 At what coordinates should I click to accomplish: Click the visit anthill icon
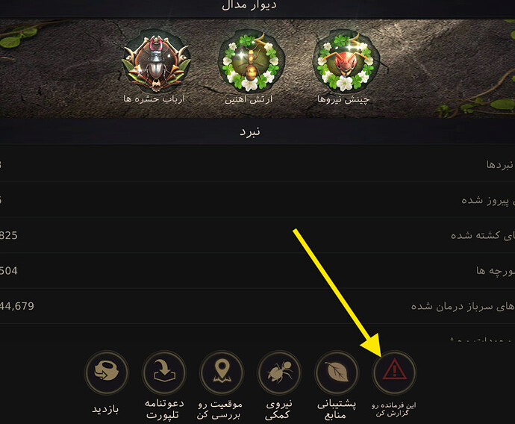coord(107,372)
